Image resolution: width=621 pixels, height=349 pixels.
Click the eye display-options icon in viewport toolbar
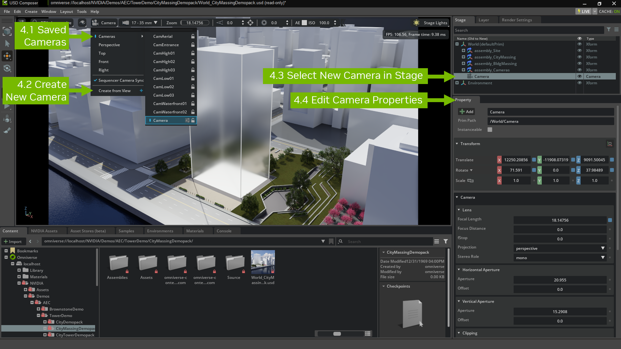coord(82,23)
